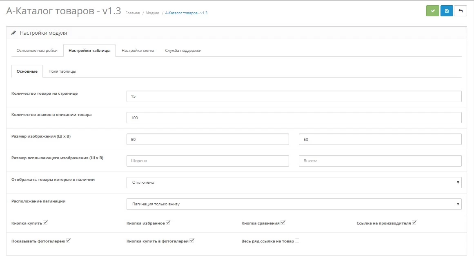The height and width of the screenshot is (256, 474).
Task: Toggle the Кнопка купить checkbox
Action: (45, 223)
